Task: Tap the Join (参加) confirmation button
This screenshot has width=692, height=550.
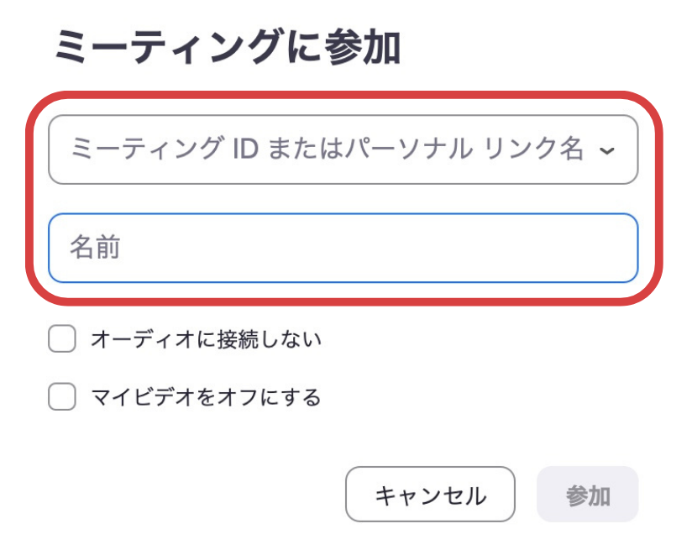Action: (x=588, y=495)
